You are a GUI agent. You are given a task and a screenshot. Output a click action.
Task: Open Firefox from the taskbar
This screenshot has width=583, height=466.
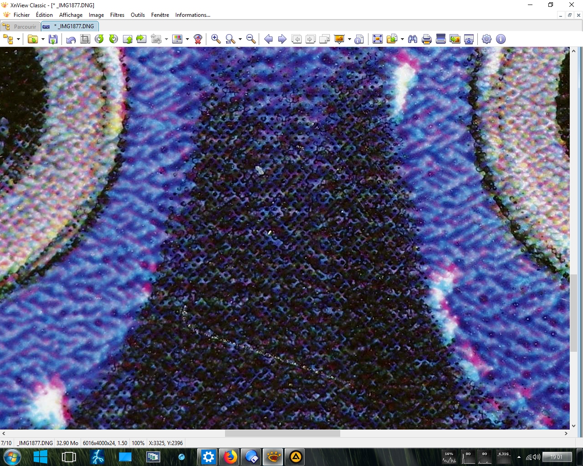(x=230, y=456)
